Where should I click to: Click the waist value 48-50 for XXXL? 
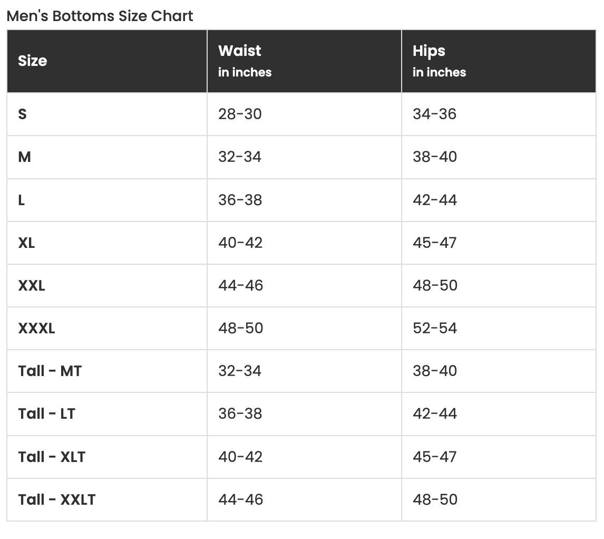[x=241, y=328]
